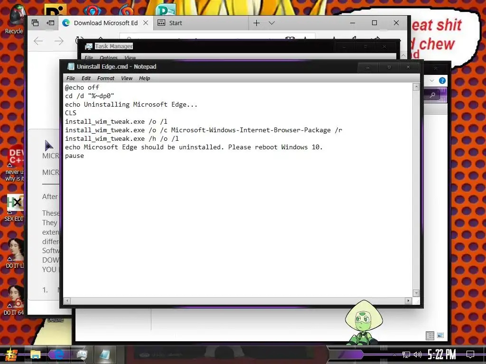Viewport: 486px width, 364px height.
Task: Open the Recycle Bin desktop icon
Action: (14, 19)
